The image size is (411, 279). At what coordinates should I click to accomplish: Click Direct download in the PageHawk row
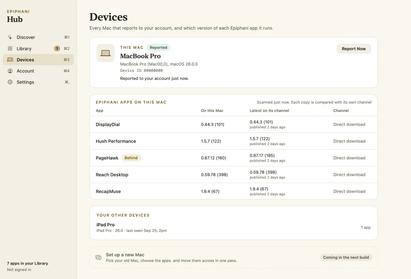pyautogui.click(x=349, y=158)
